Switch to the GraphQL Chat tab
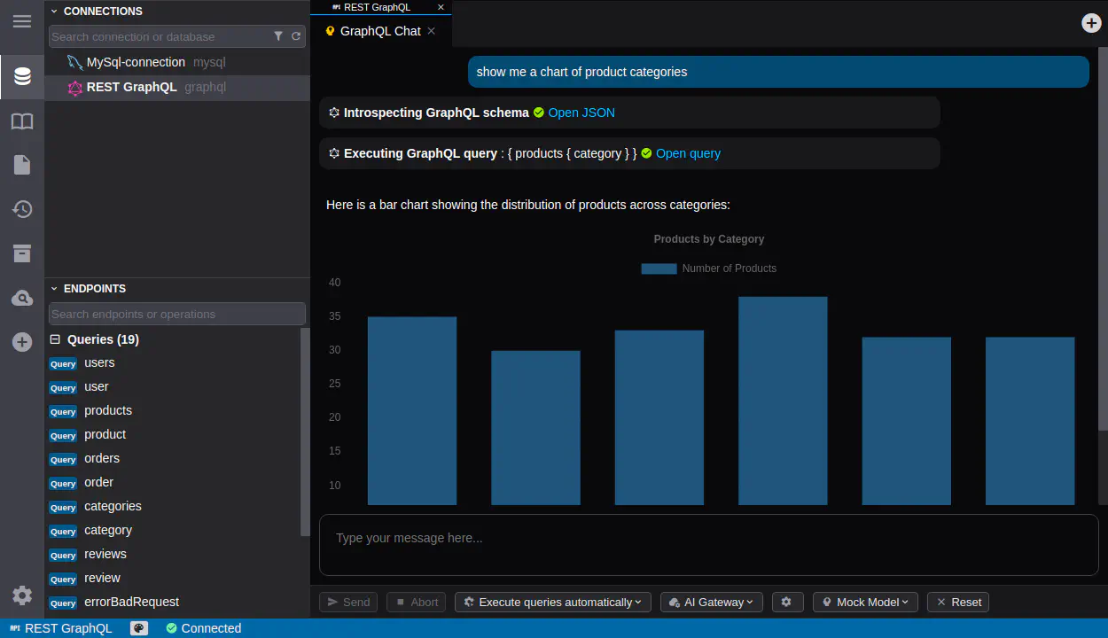Image resolution: width=1108 pixels, height=638 pixels. pyautogui.click(x=380, y=31)
